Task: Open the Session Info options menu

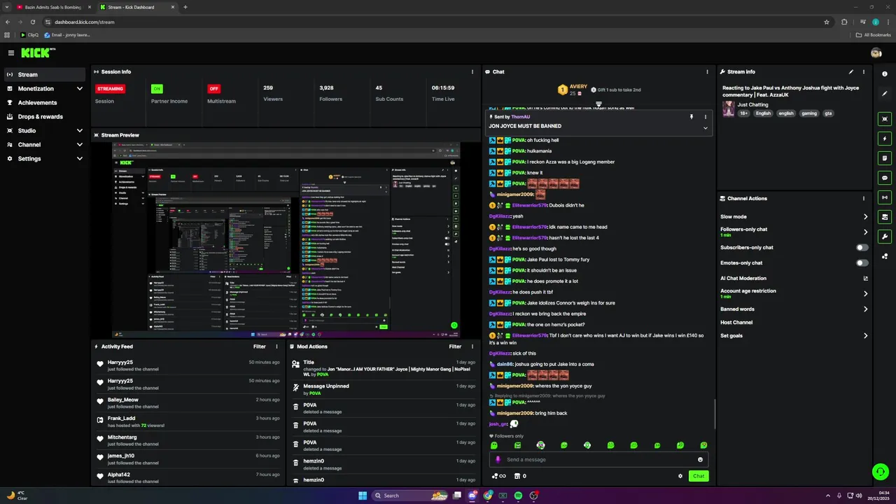Action: click(x=472, y=71)
